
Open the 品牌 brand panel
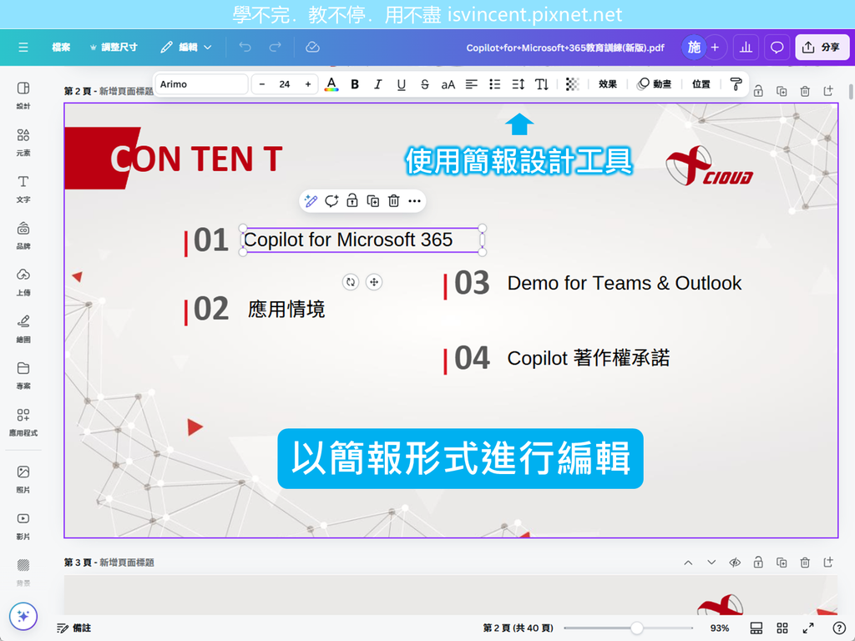click(x=23, y=235)
